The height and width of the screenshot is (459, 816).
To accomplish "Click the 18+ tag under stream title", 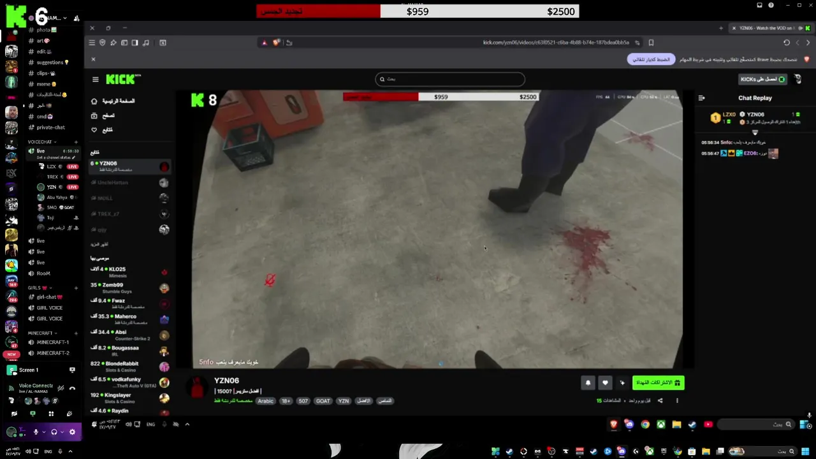I will pos(286,401).
